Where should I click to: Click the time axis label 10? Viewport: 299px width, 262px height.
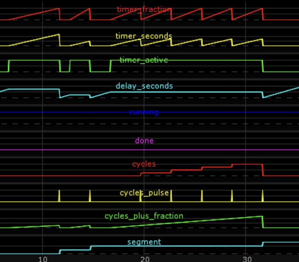point(43,259)
